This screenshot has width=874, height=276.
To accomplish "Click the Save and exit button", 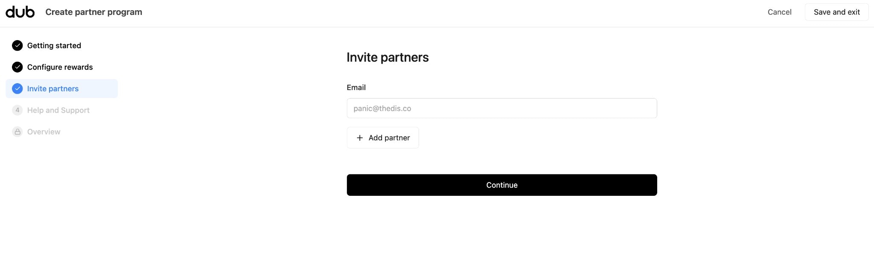I will [x=836, y=12].
